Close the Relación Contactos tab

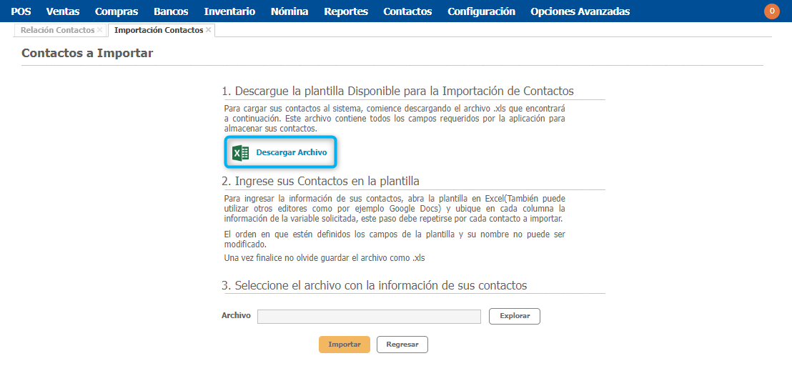pyautogui.click(x=99, y=30)
